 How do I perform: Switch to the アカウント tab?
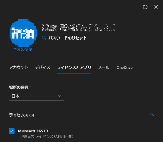coord(19,67)
